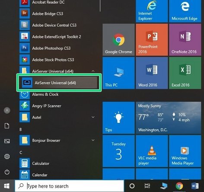Collapse the AirServer Universal (x64) folder

pos(93,71)
